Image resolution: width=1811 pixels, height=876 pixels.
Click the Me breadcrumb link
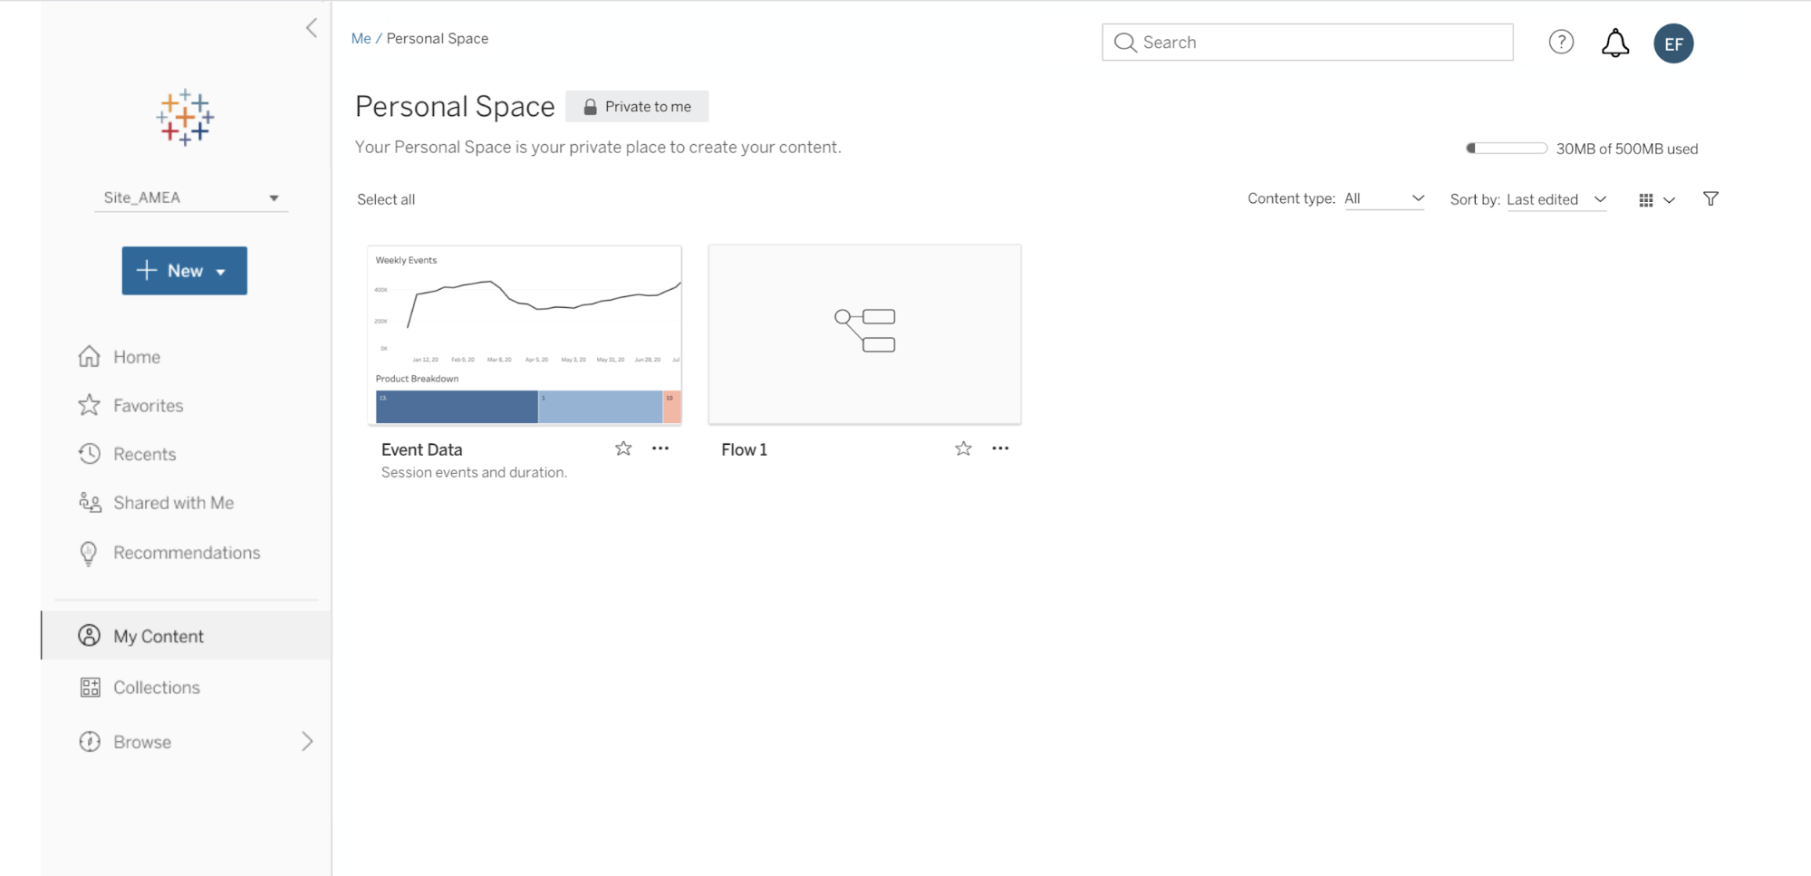361,38
